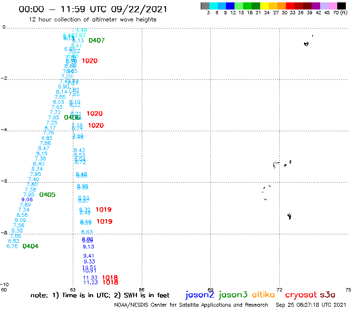Select the orange swatch left of the 30 label

click(x=282, y=6)
